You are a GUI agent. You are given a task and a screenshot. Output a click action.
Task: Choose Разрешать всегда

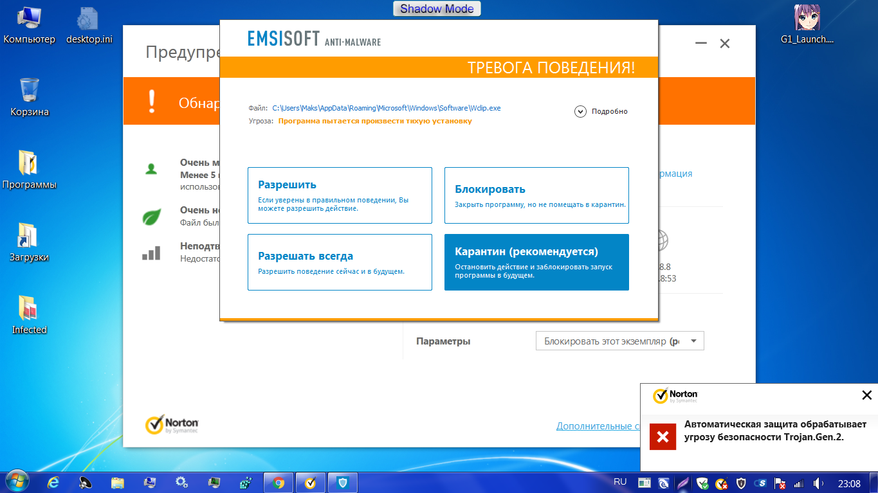pyautogui.click(x=340, y=262)
